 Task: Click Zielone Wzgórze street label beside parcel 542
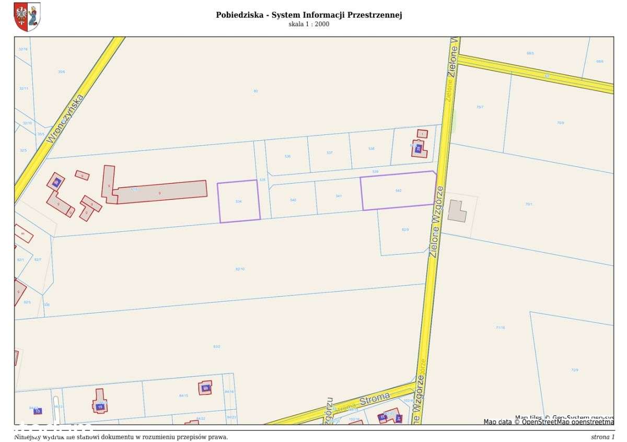pyautogui.click(x=436, y=221)
